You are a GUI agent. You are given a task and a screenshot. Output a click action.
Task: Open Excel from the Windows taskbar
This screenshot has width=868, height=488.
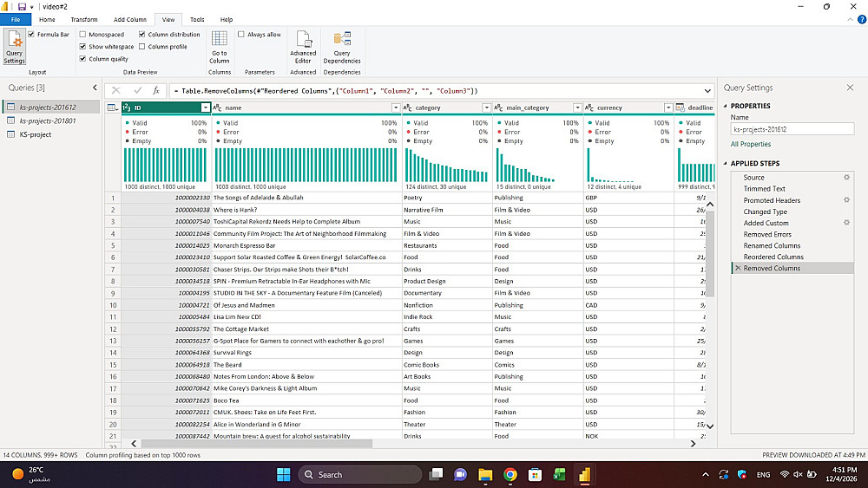click(x=560, y=474)
